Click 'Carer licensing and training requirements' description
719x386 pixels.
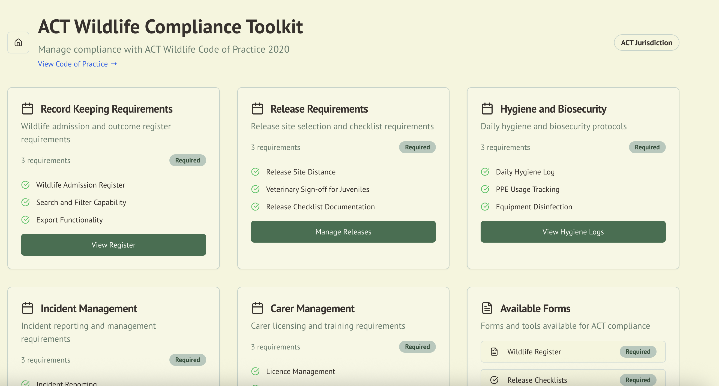coord(328,326)
